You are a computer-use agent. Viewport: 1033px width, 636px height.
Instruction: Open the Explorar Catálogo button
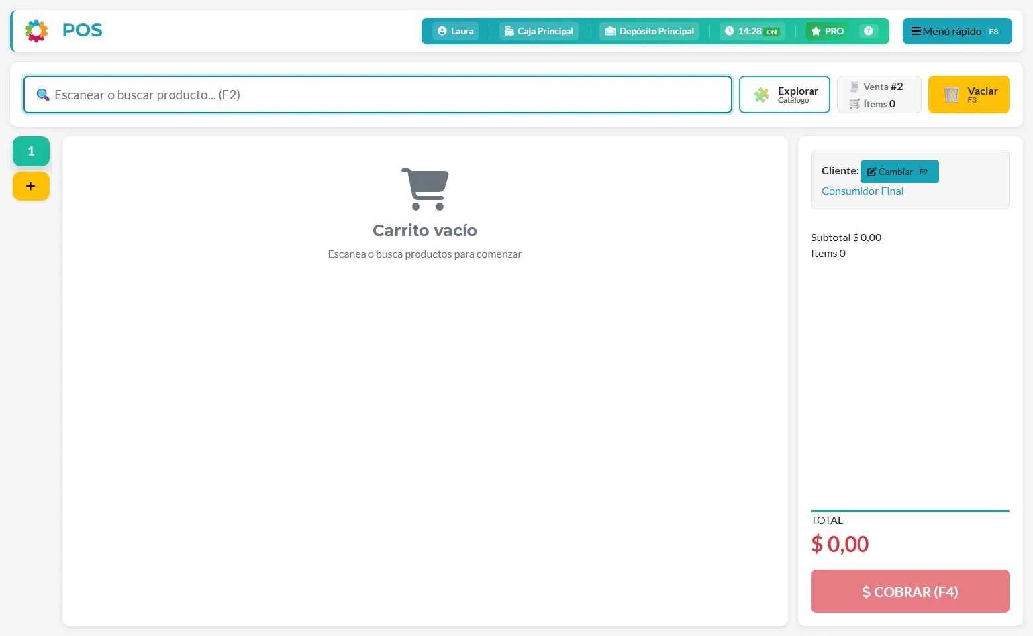pos(785,95)
